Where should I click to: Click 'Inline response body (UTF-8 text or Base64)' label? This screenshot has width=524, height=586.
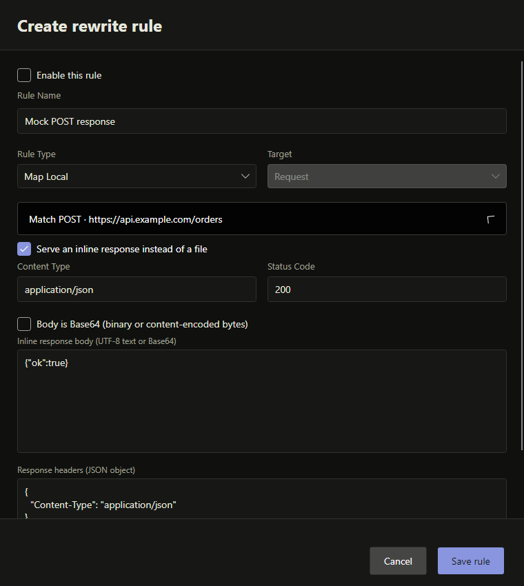pos(97,341)
